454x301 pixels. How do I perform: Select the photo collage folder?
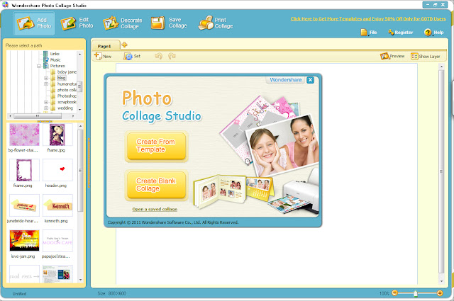point(67,90)
